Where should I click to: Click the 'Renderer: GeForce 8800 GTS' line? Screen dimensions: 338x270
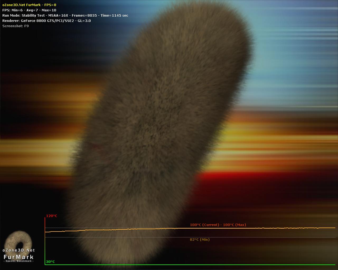pyautogui.click(x=46, y=21)
